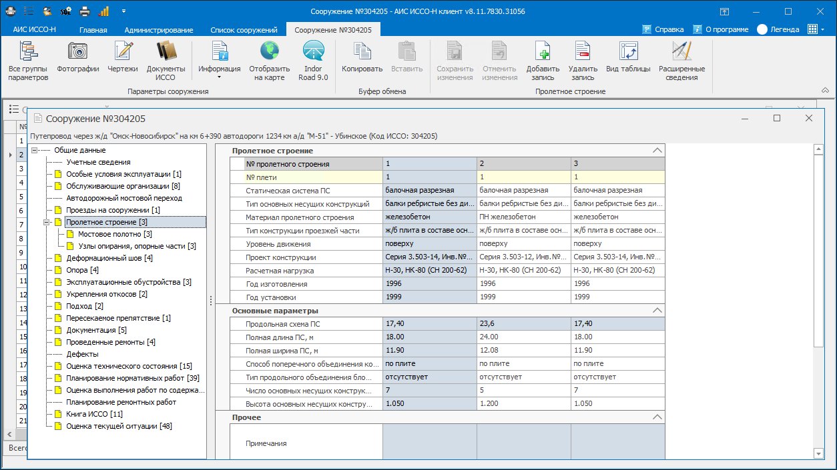Screen dimensions: 837x470
Task: Open the Справка help link
Action: [663, 29]
